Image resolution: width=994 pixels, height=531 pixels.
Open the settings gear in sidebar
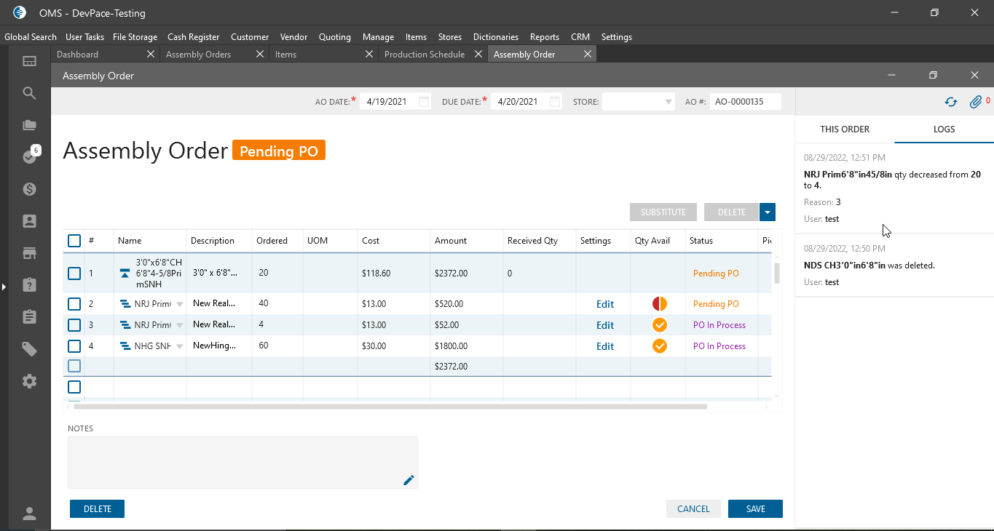point(29,381)
